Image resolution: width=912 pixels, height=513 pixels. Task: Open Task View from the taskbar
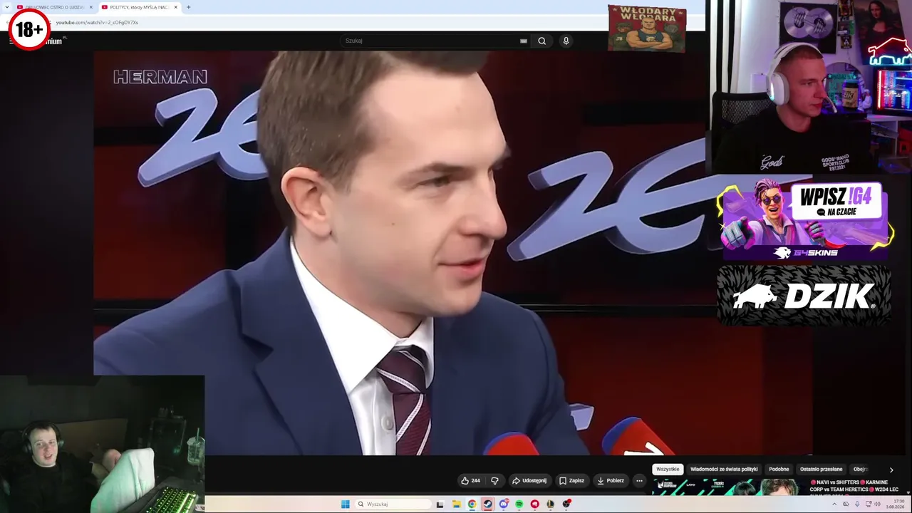440,504
